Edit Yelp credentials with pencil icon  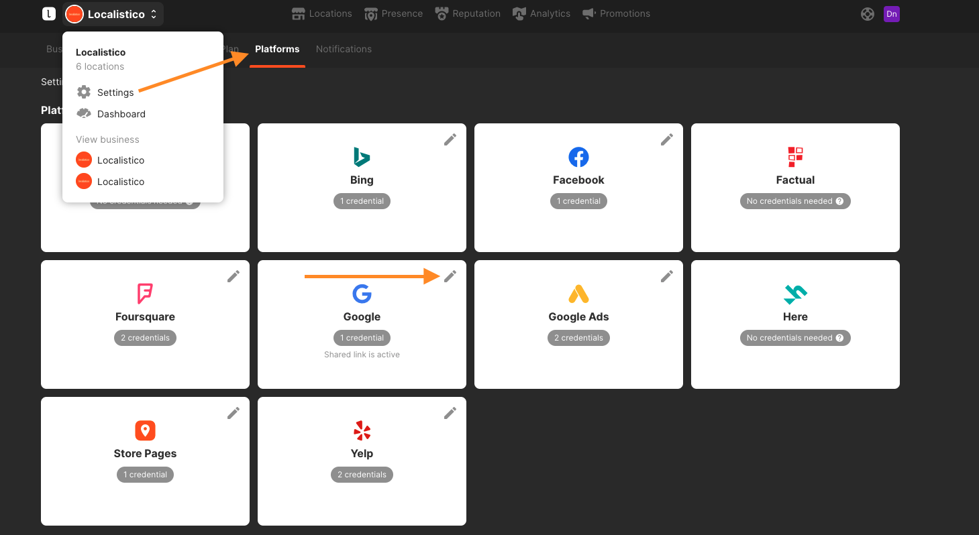click(x=450, y=412)
